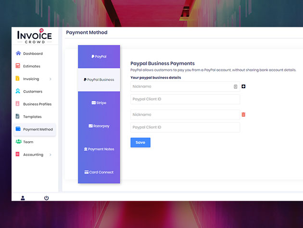Click the Customers person icon
This screenshot has width=303, height=228.
[x=18, y=91]
